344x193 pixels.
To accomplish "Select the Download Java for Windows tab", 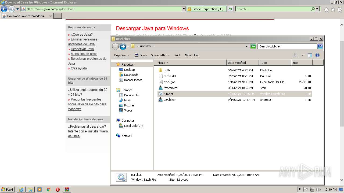I will pos(27,16).
